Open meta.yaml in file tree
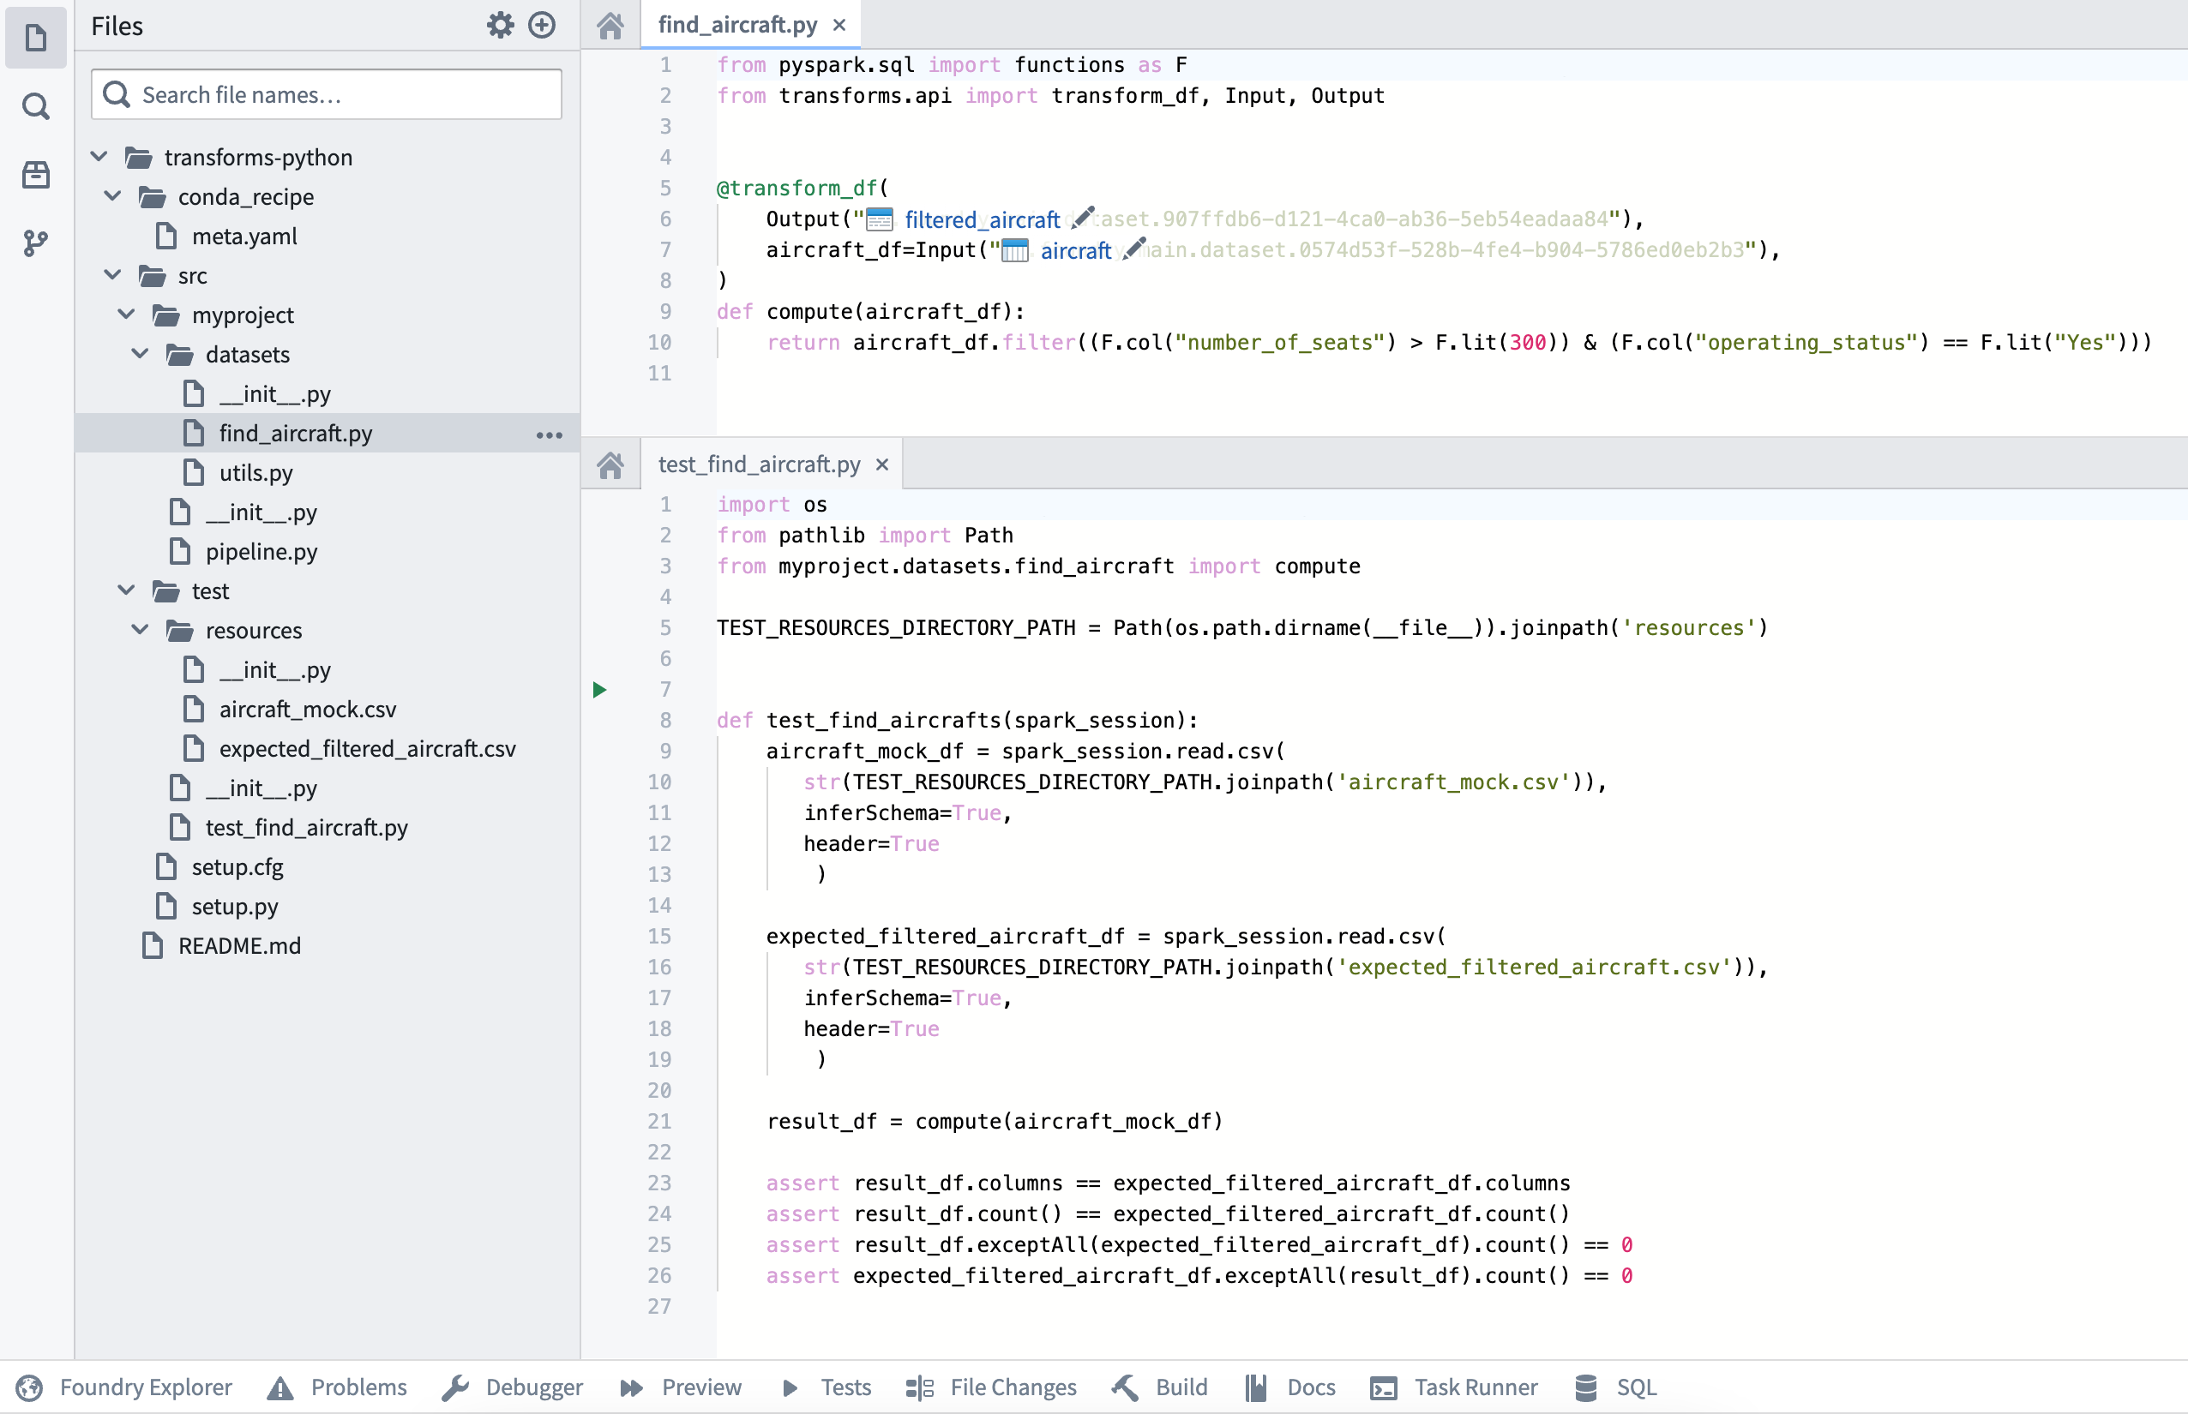 (244, 236)
